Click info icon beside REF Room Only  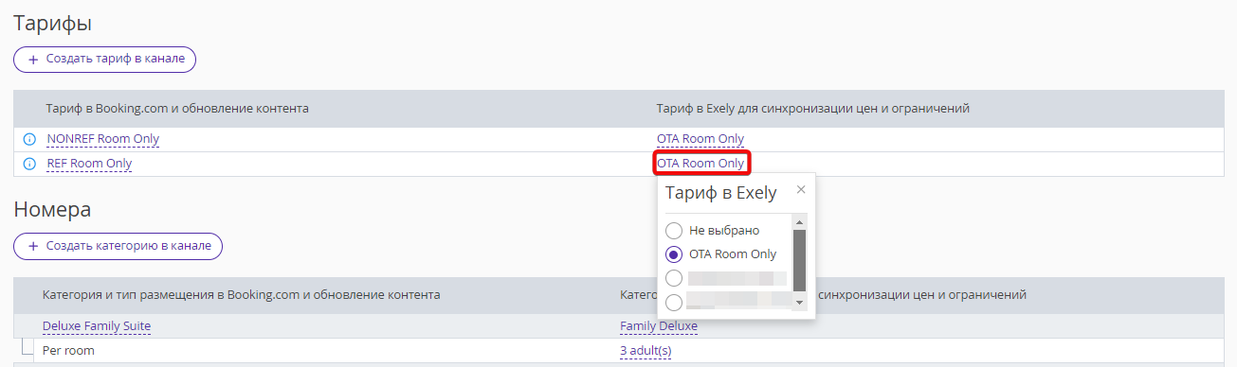pyautogui.click(x=28, y=164)
